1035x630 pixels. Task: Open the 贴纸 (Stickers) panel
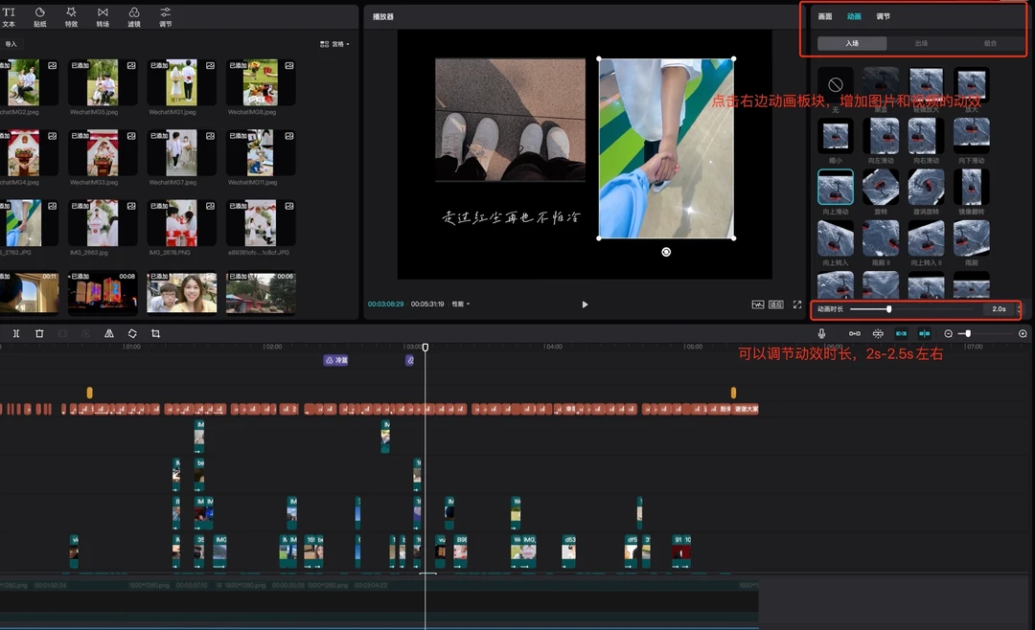coord(39,16)
